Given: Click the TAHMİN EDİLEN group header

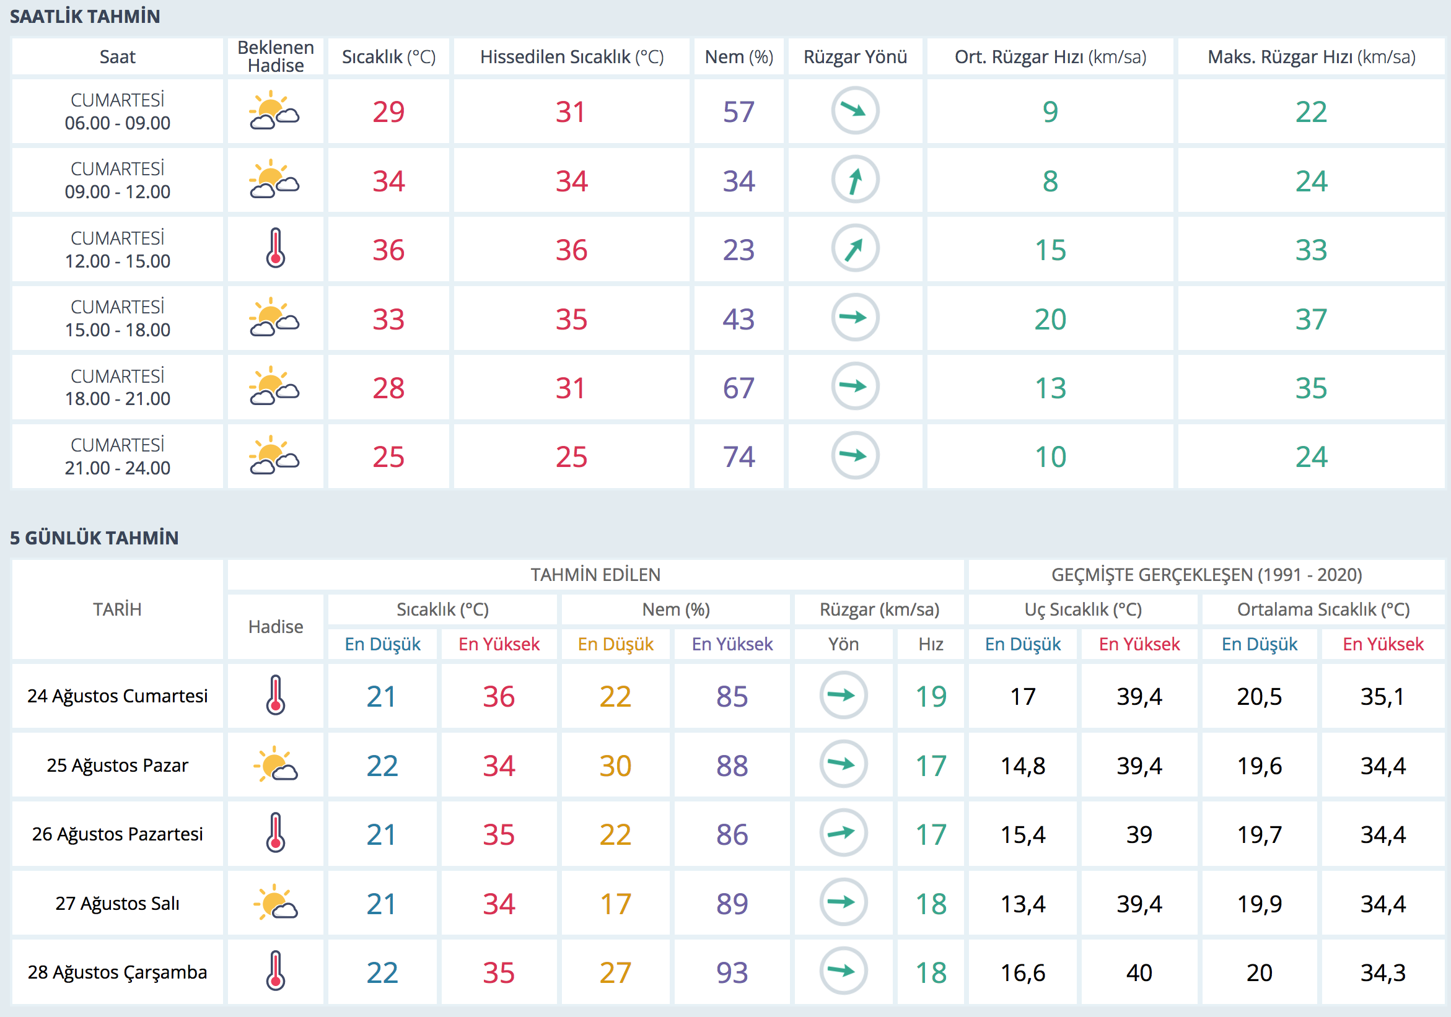Looking at the screenshot, I should tap(595, 574).
